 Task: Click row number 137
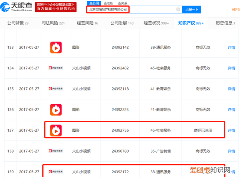tap(10, 130)
